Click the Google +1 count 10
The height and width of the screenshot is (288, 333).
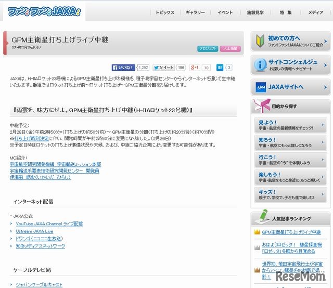tap(206, 68)
